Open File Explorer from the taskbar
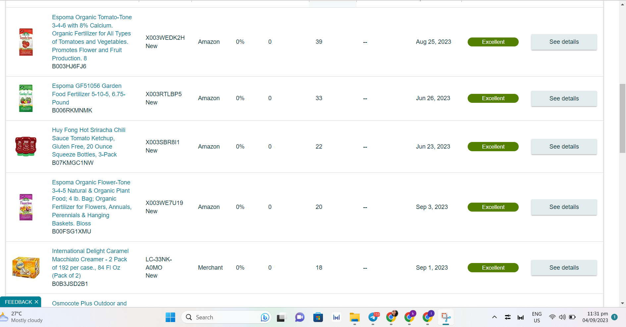This screenshot has height=327, width=626. coord(355,317)
